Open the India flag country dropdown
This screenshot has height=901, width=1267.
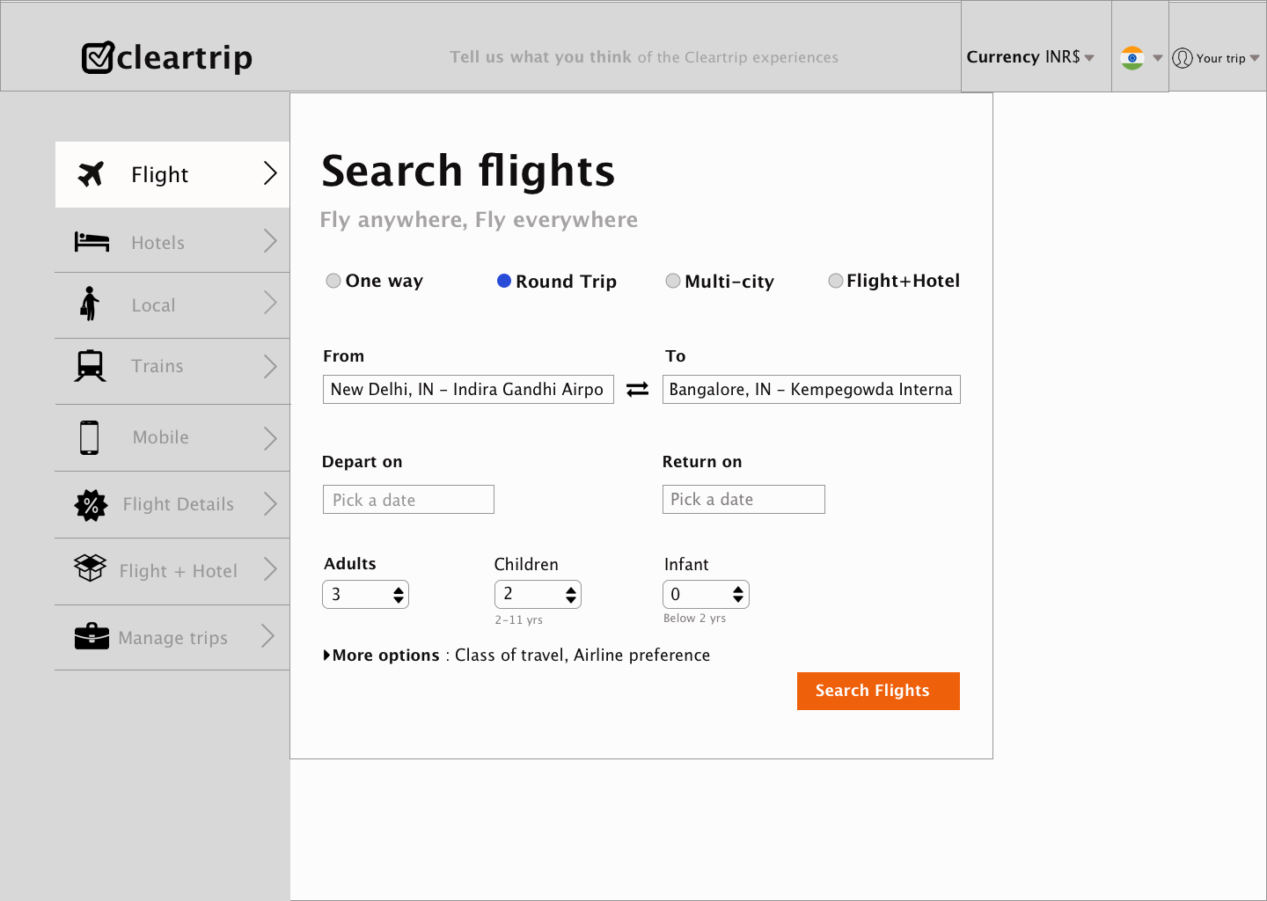[x=1140, y=58]
